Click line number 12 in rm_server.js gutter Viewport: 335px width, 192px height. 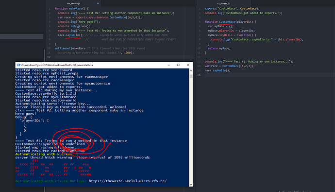49,57
